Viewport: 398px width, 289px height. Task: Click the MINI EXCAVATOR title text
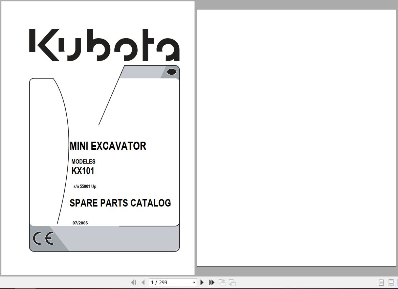click(108, 146)
